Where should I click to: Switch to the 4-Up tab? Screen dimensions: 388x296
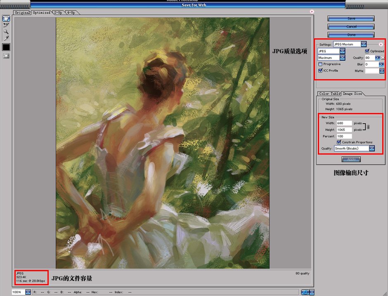pos(71,13)
